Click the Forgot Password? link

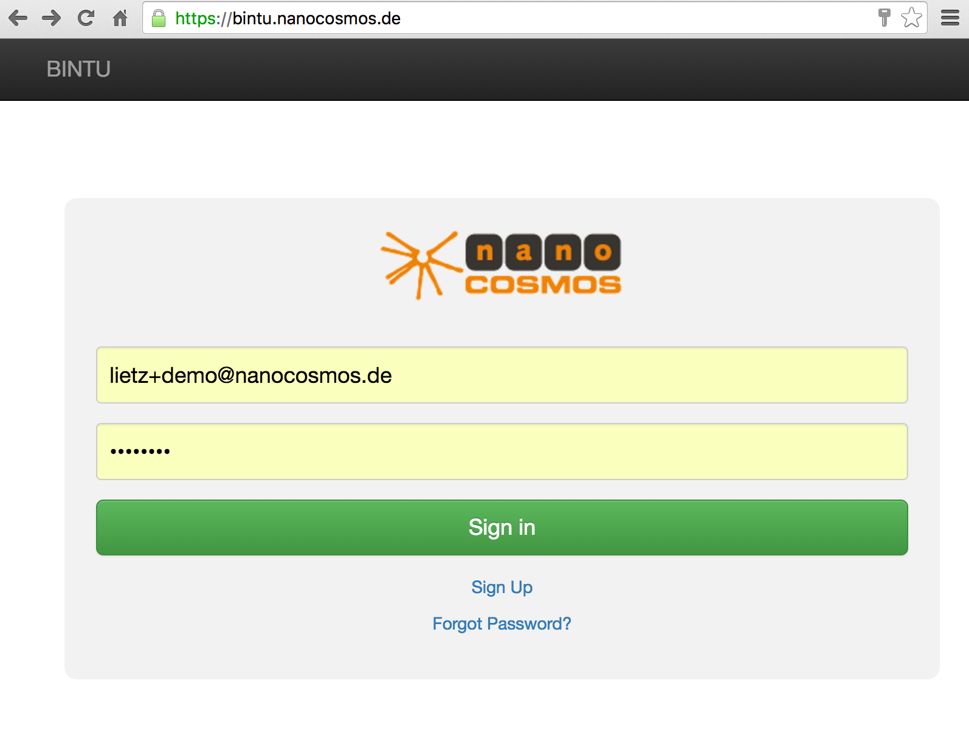coord(502,624)
